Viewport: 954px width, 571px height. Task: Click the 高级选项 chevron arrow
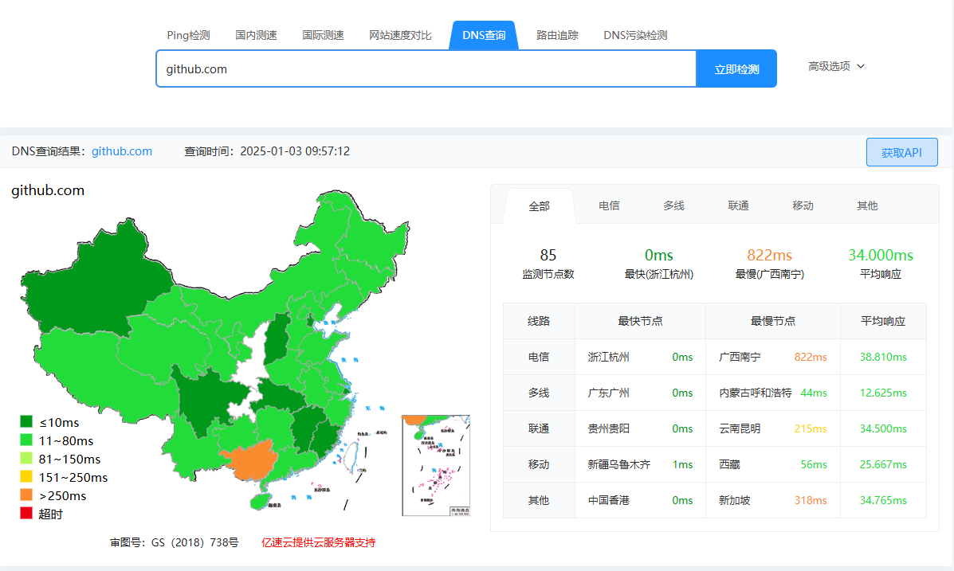(x=860, y=66)
